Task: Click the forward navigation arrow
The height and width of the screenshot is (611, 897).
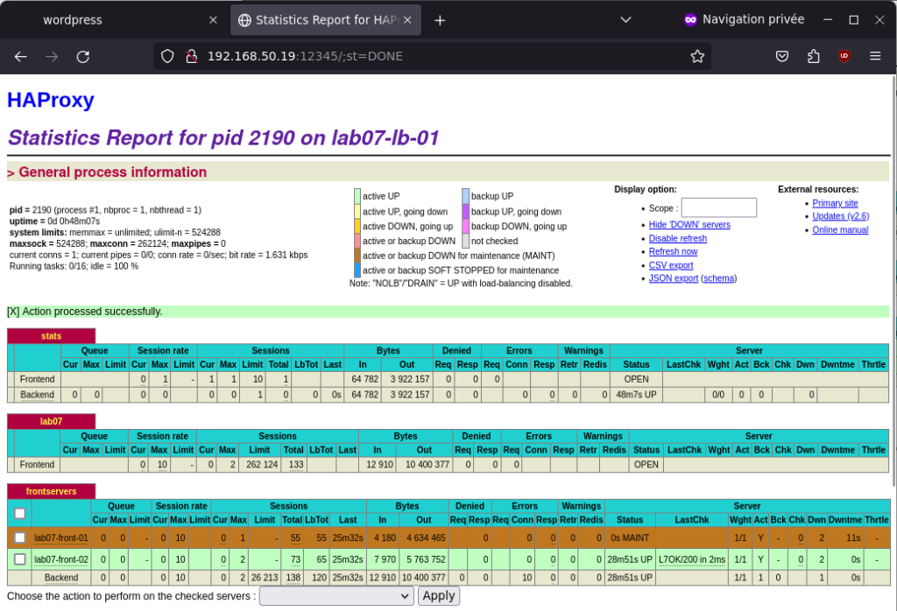Action: coord(52,57)
